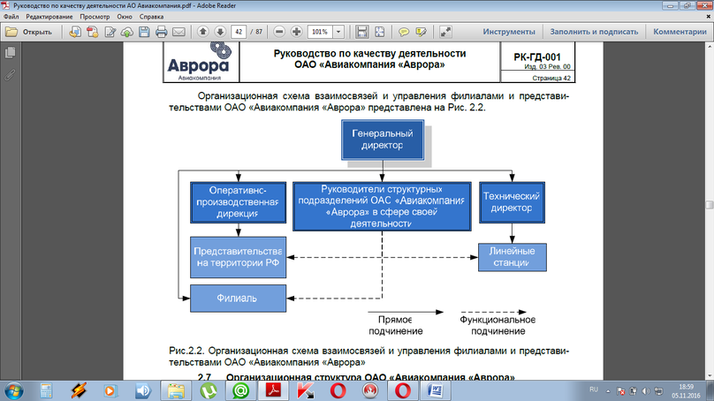Add sticky note comment icon
This screenshot has width=714, height=401.
(404, 32)
